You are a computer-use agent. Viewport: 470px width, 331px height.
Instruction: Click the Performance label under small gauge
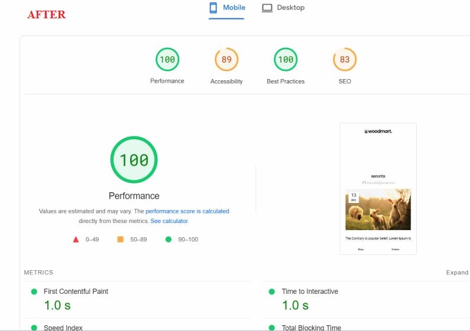[x=167, y=81]
